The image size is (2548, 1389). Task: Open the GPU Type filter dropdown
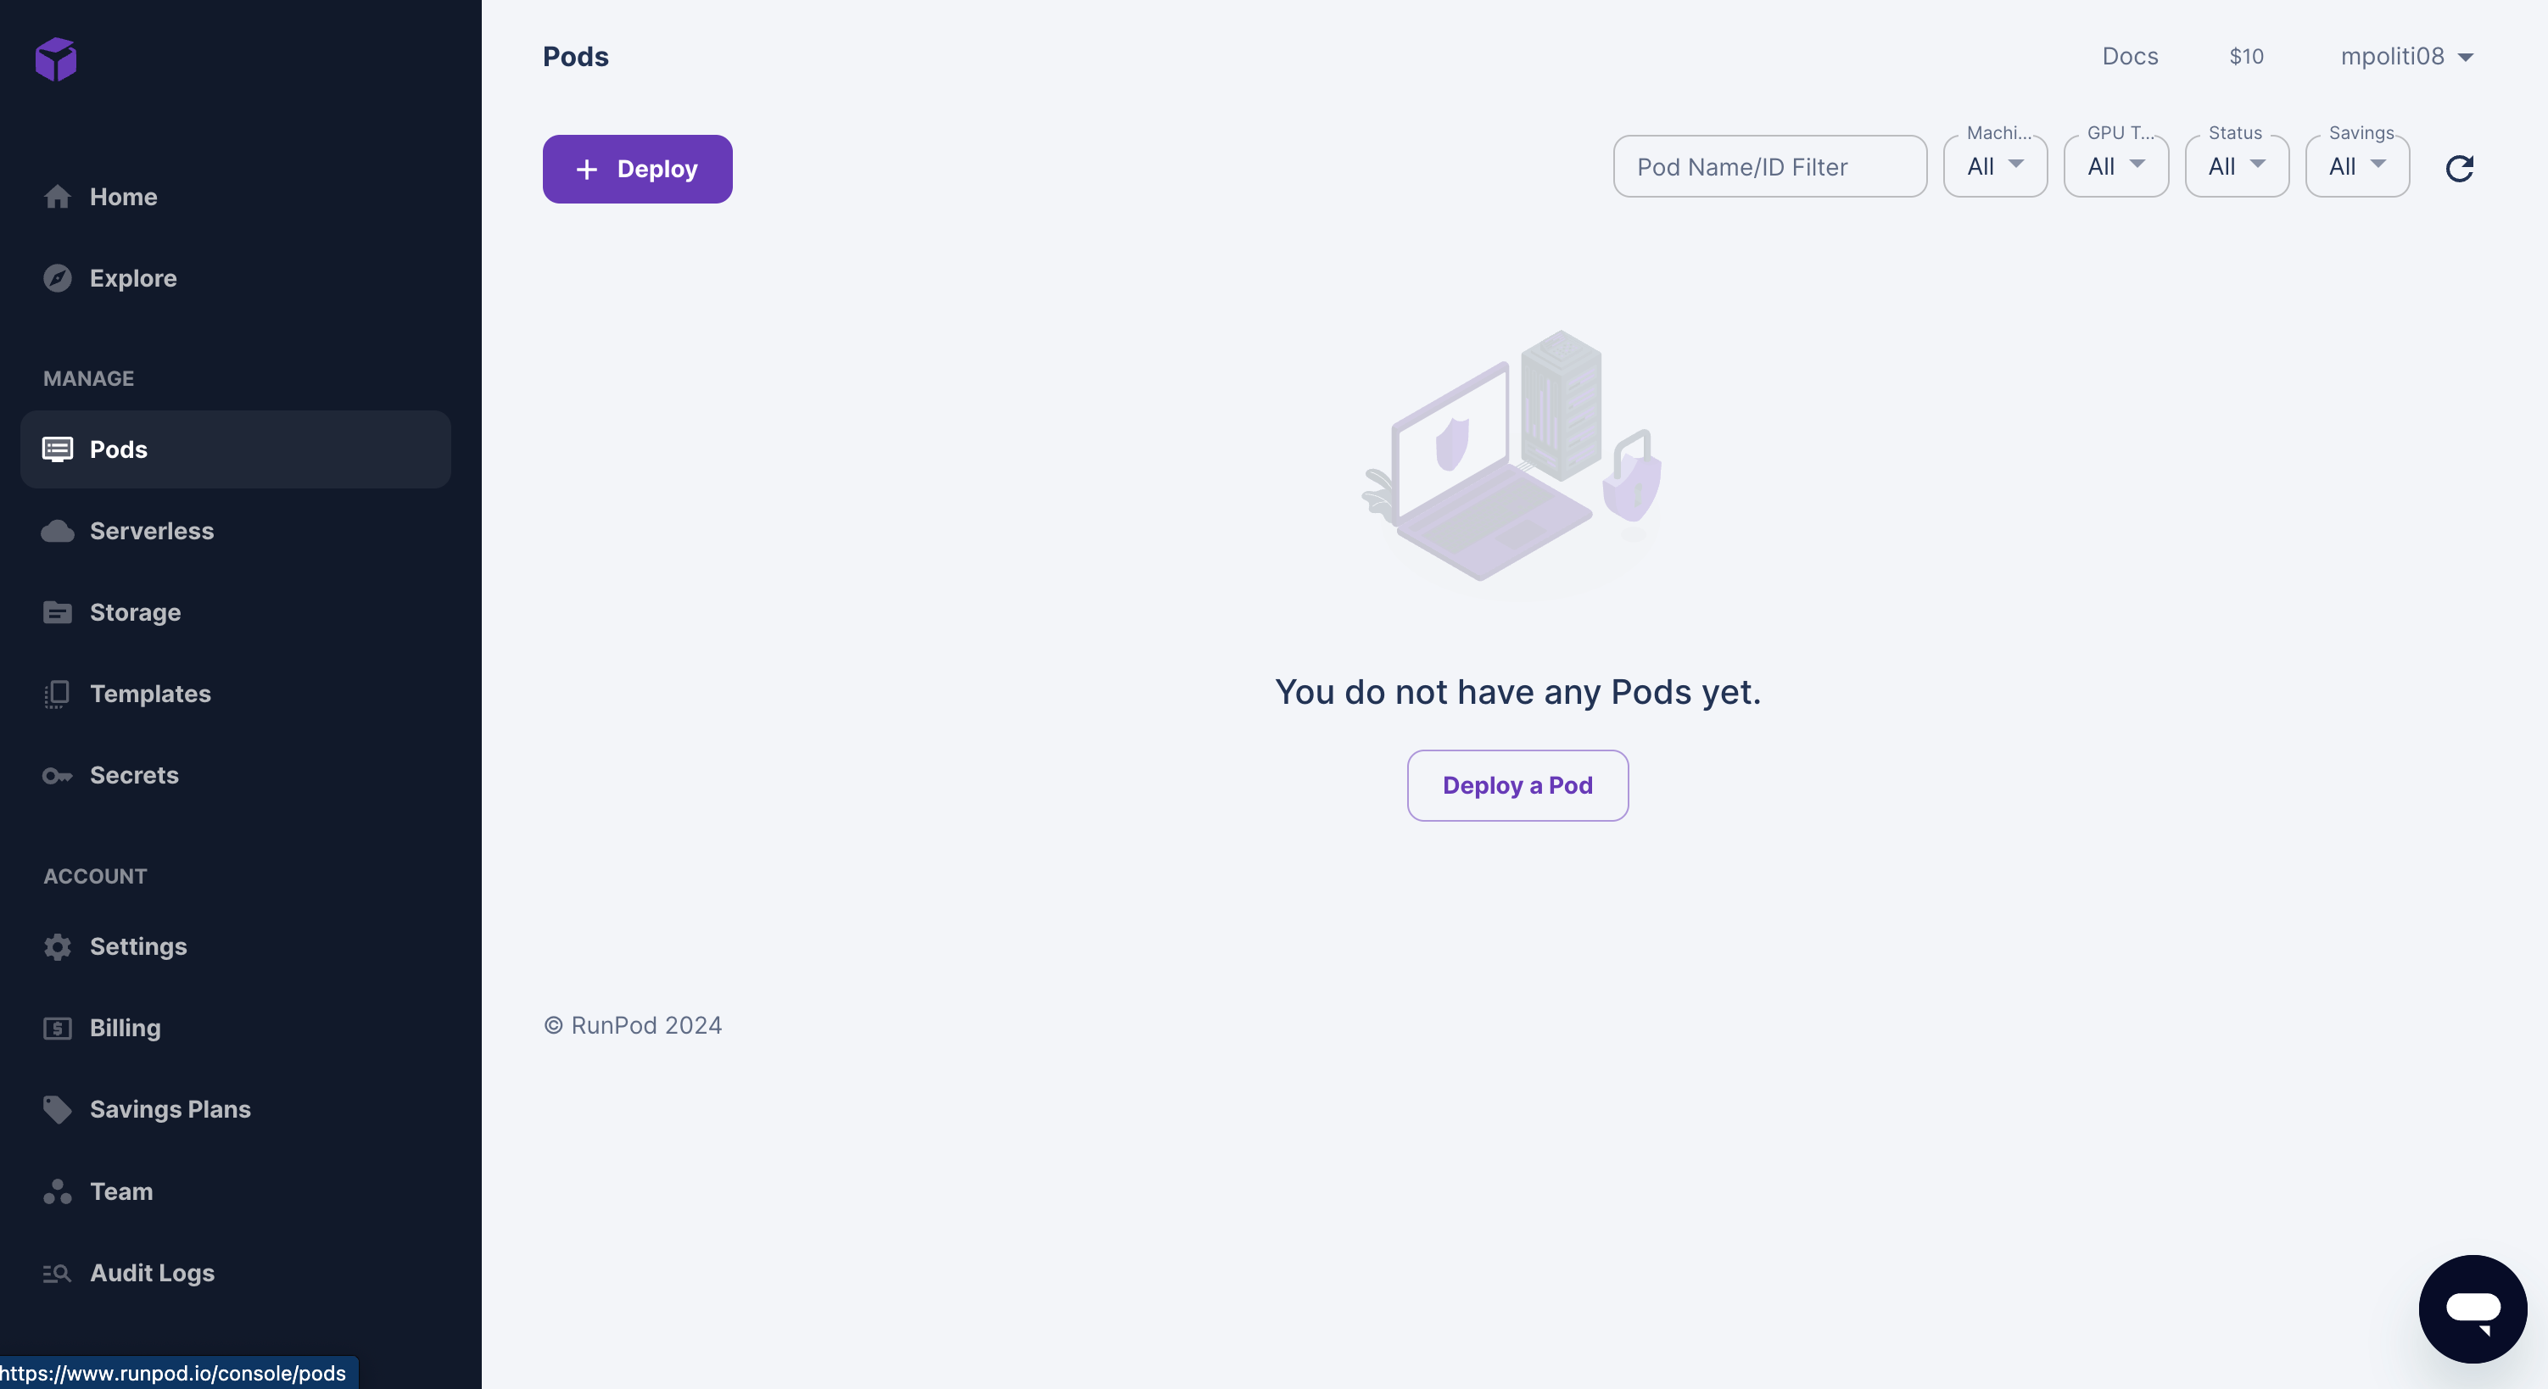(2115, 167)
